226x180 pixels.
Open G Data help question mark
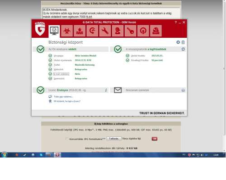pyautogui.click(x=176, y=22)
